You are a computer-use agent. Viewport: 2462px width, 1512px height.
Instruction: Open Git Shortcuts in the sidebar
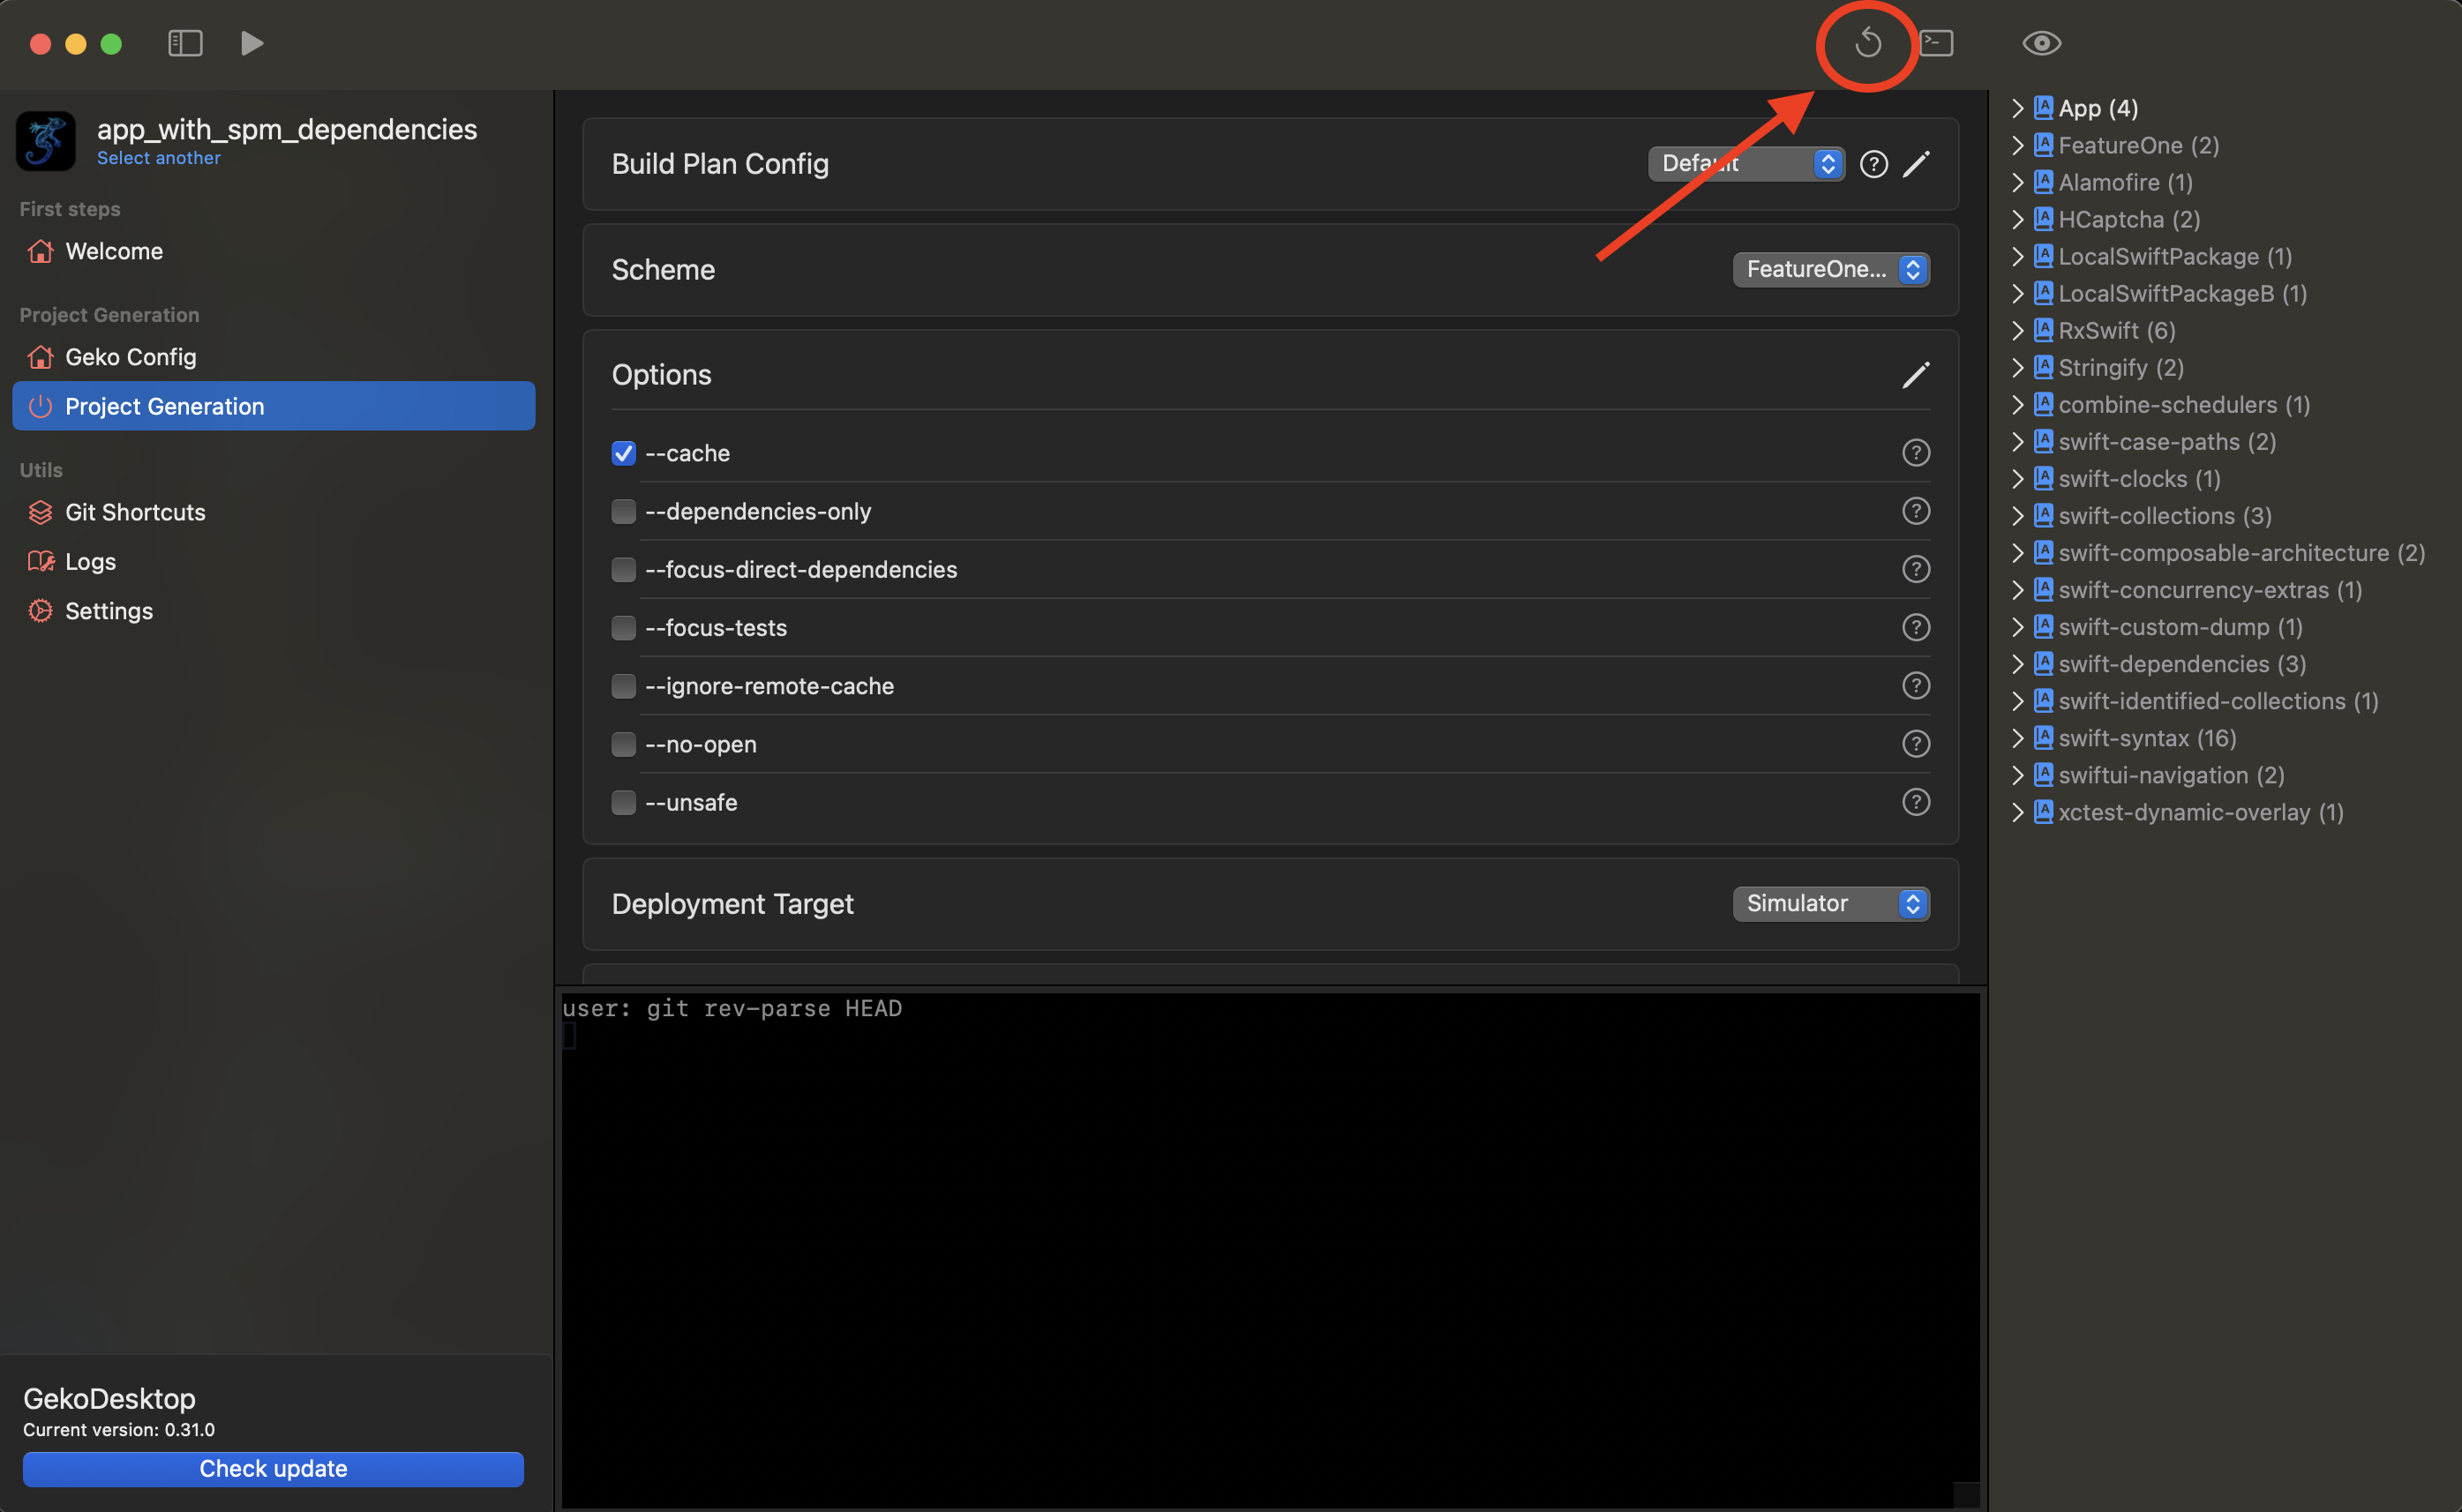pyautogui.click(x=135, y=512)
